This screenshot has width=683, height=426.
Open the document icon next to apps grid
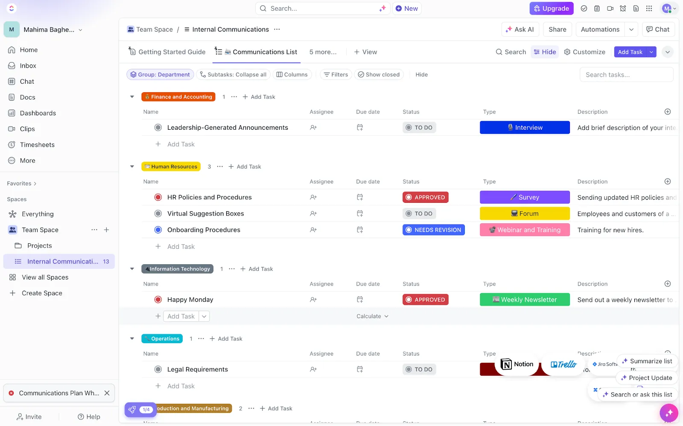[636, 9]
